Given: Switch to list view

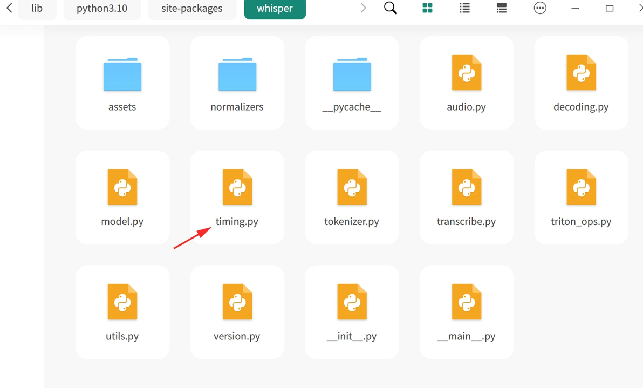Looking at the screenshot, I should [x=464, y=8].
